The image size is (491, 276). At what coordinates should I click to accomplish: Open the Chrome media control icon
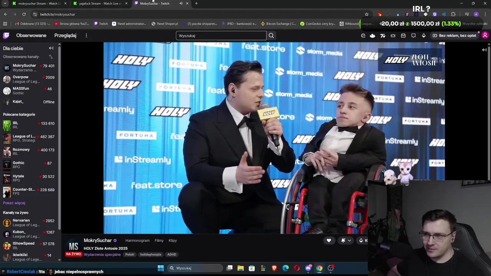coord(467,14)
